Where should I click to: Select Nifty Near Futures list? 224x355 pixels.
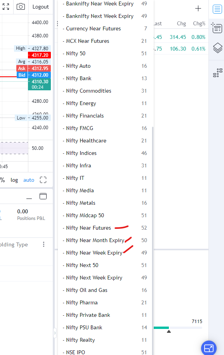click(105, 228)
